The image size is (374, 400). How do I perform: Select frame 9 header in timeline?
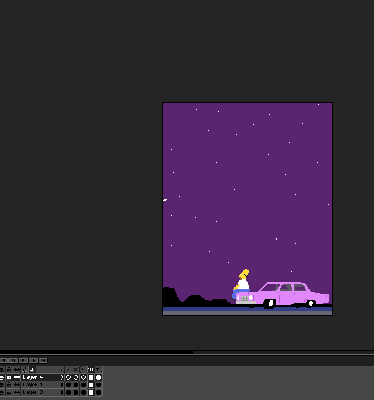(x=83, y=370)
